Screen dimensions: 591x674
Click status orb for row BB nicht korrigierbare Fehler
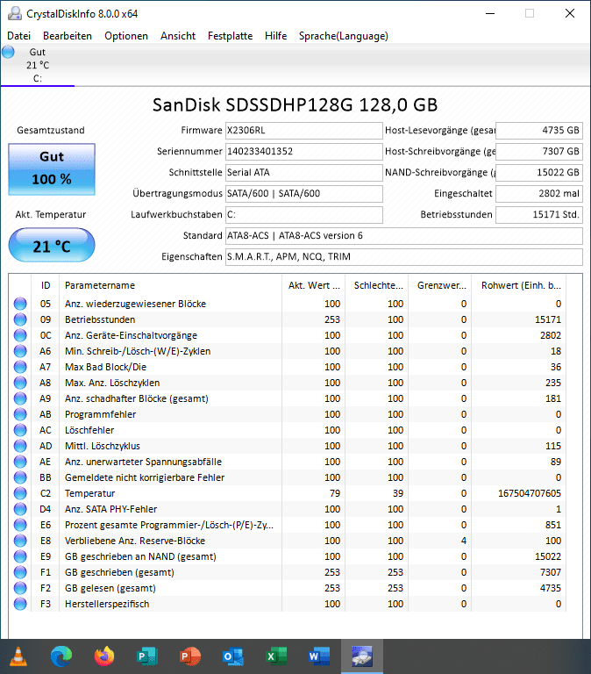pyautogui.click(x=20, y=477)
